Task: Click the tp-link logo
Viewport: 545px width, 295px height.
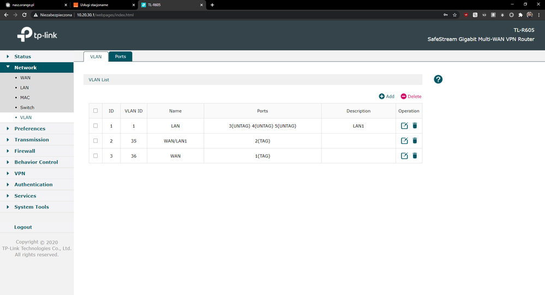Action: (37, 35)
